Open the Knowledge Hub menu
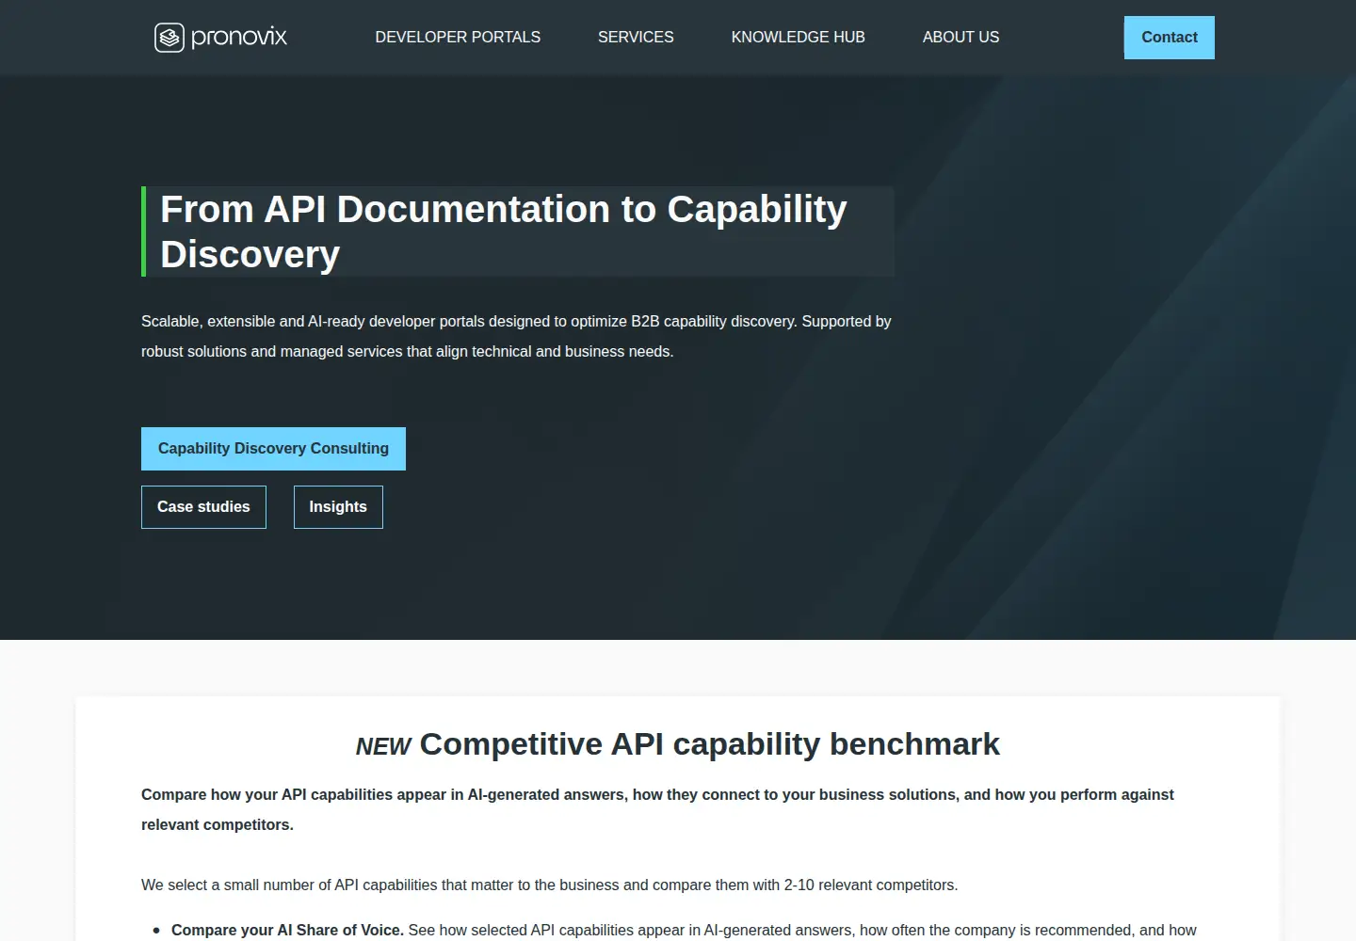The width and height of the screenshot is (1356, 941). pyautogui.click(x=798, y=38)
